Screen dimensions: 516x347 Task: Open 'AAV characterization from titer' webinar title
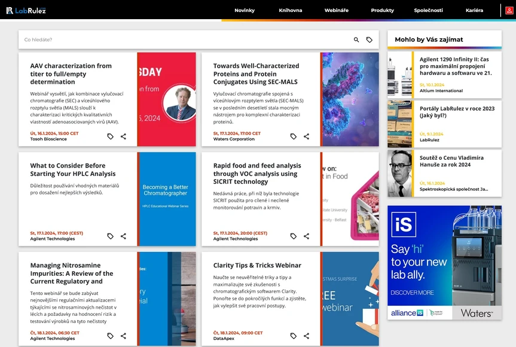(71, 74)
